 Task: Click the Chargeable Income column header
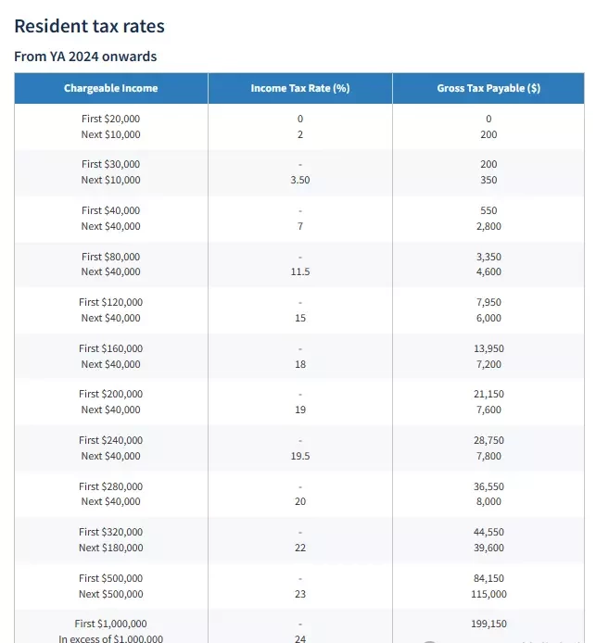(x=111, y=88)
